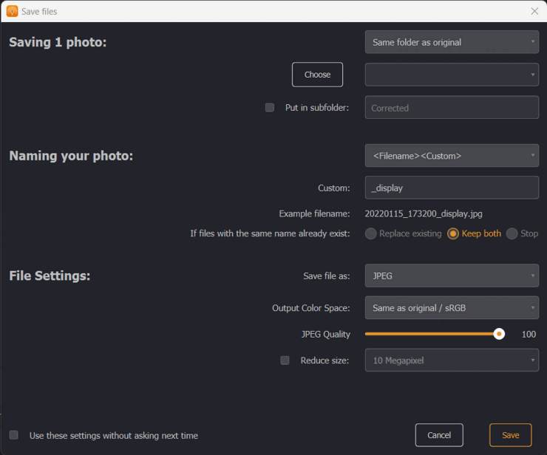The image size is (547, 455).
Task: Open the Save file as JPEG dropdown
Action: pyautogui.click(x=452, y=276)
